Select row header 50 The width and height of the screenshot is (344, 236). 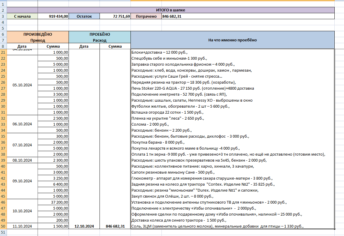(3, 226)
